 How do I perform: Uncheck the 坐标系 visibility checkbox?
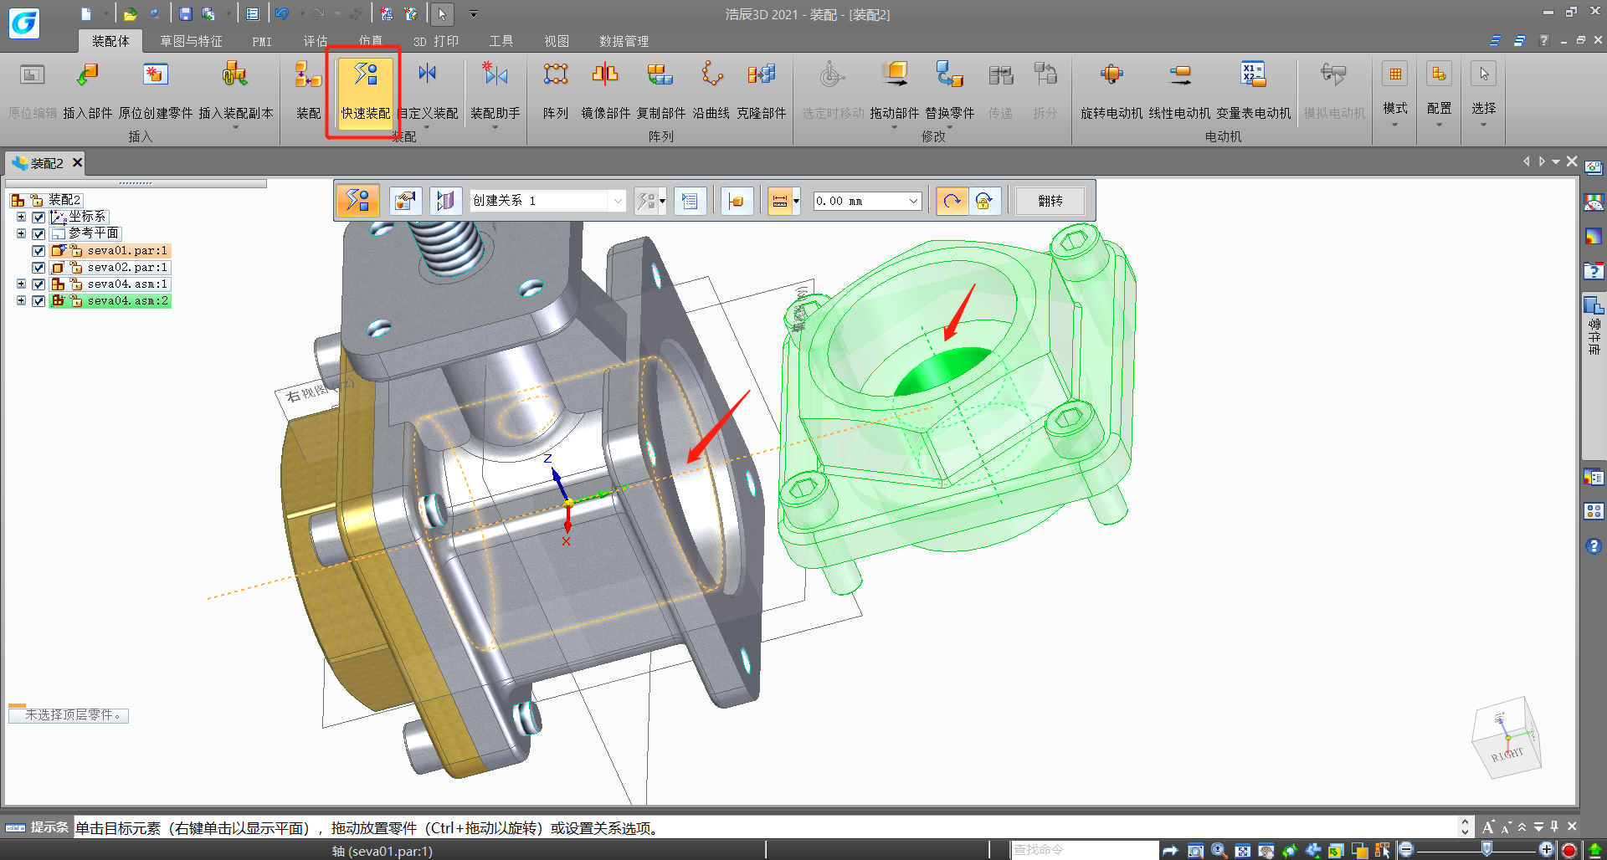coord(39,218)
